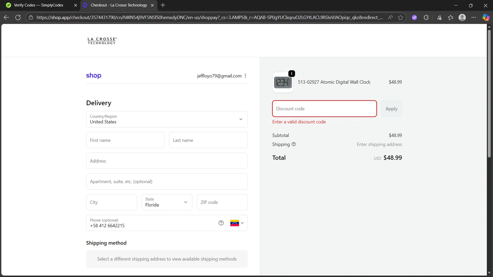Open Favorites list icon
The width and height of the screenshot is (493, 277).
pos(451,17)
